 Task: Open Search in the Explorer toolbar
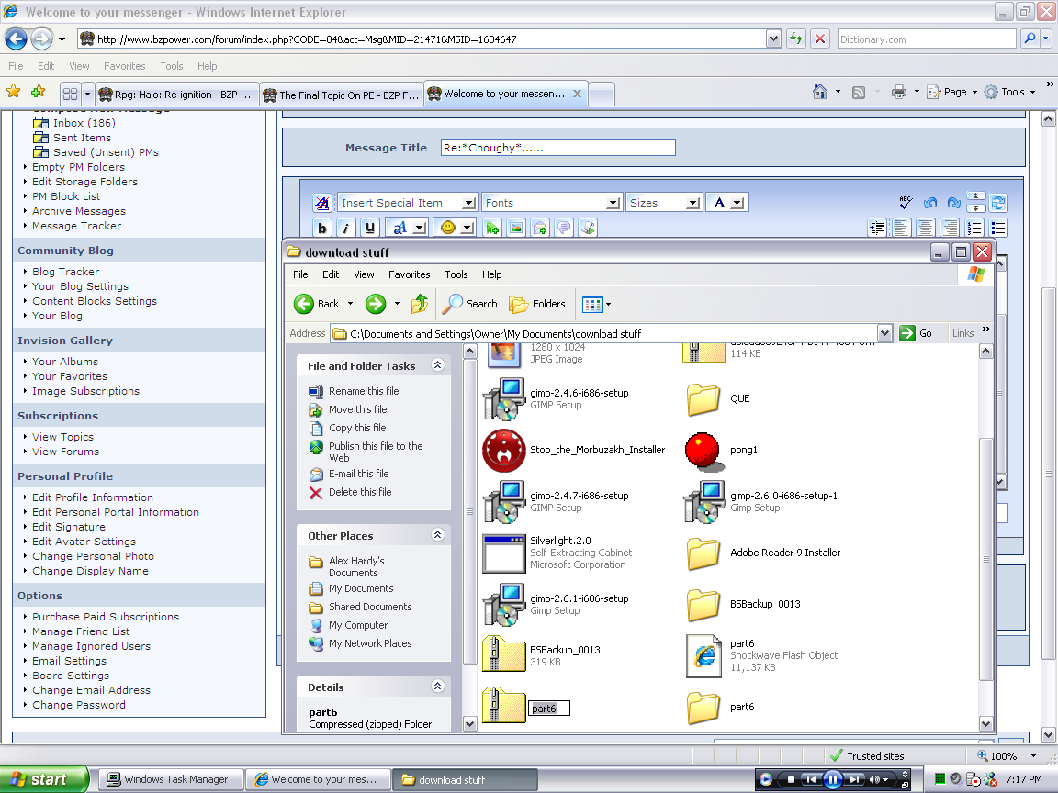(470, 304)
